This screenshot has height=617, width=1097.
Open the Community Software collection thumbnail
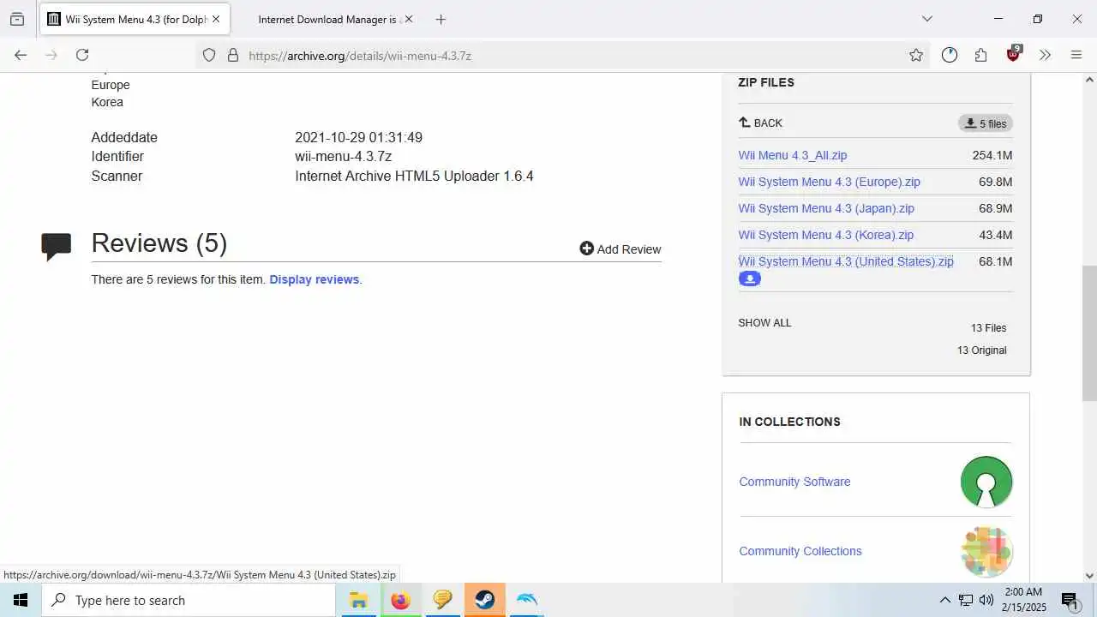click(x=986, y=482)
